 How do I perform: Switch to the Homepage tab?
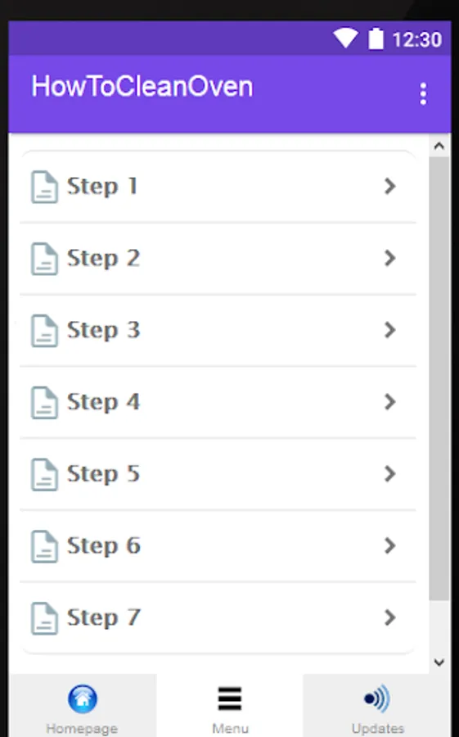pos(83,705)
